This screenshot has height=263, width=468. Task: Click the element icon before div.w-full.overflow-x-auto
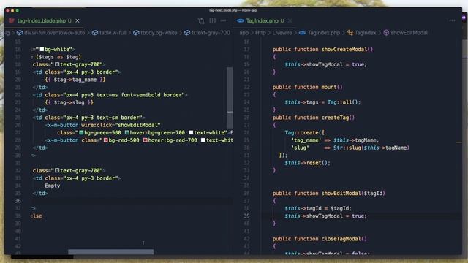[20, 33]
